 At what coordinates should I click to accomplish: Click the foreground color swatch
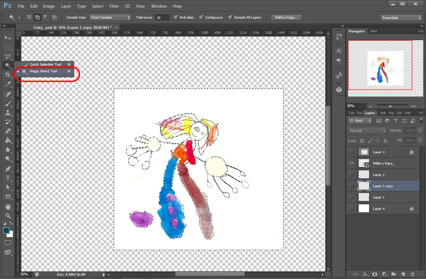[6, 231]
